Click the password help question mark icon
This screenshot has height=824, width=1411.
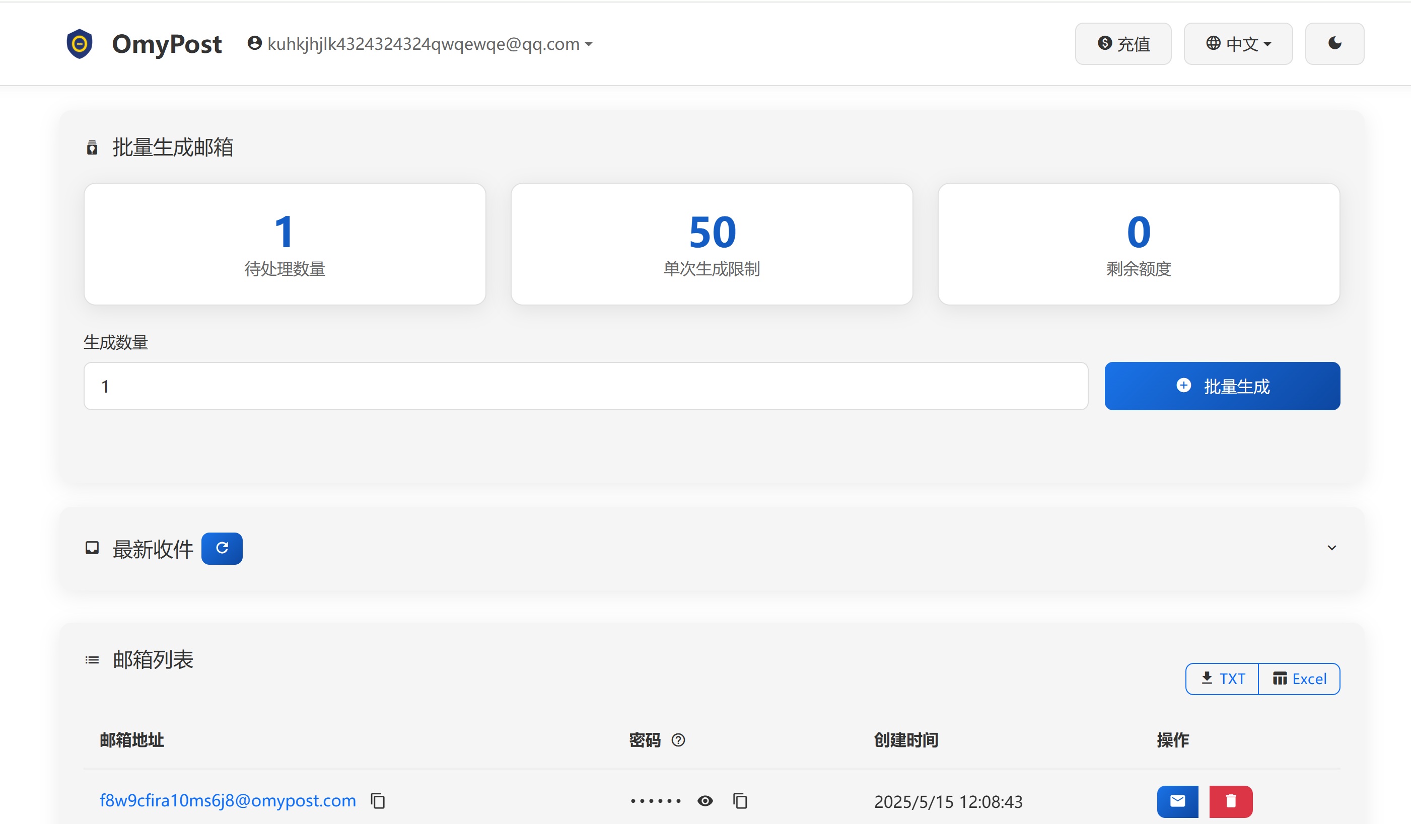click(678, 740)
